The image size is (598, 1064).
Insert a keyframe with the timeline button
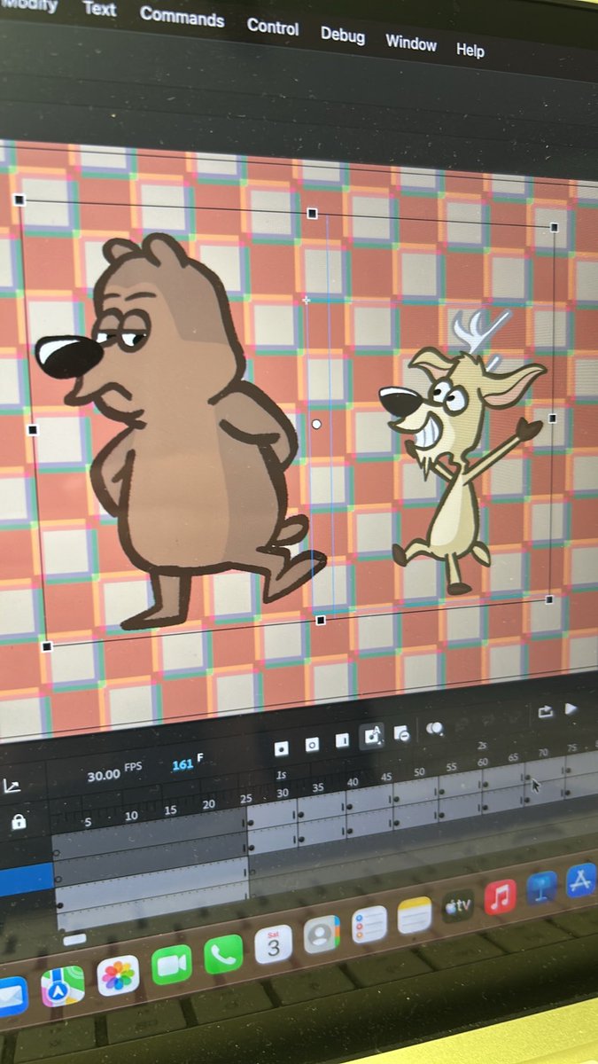click(x=281, y=748)
